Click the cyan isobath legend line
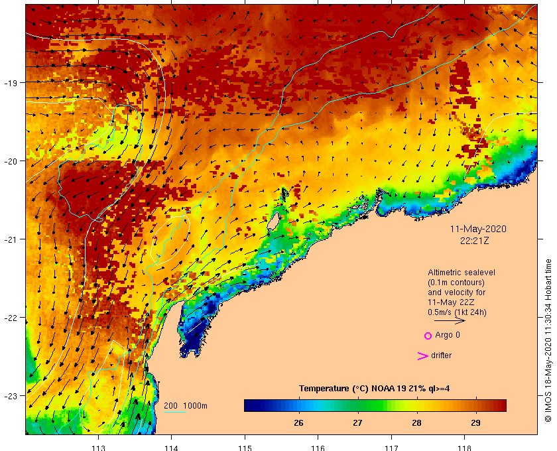This screenshot has height=451, width=557. click(x=175, y=413)
